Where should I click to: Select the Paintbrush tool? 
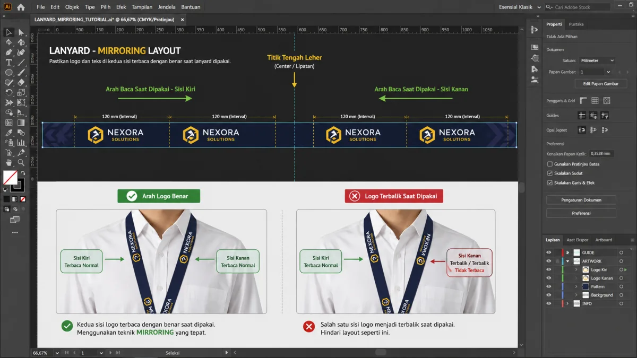point(21,73)
